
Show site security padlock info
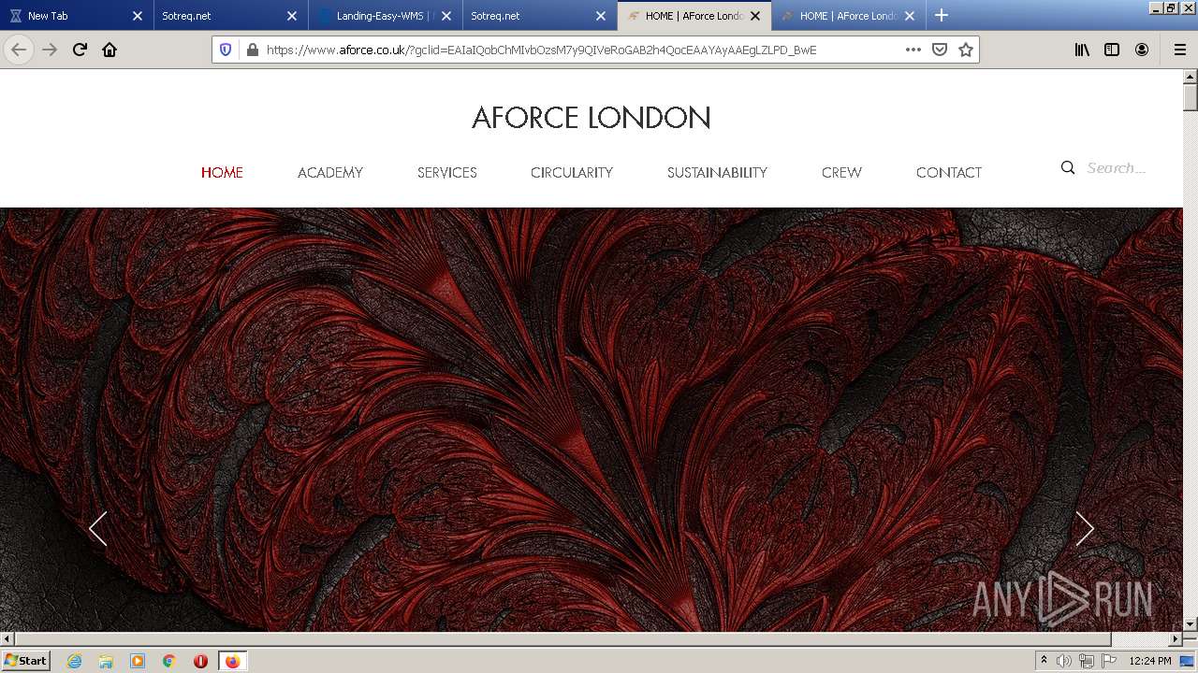pyautogui.click(x=252, y=50)
